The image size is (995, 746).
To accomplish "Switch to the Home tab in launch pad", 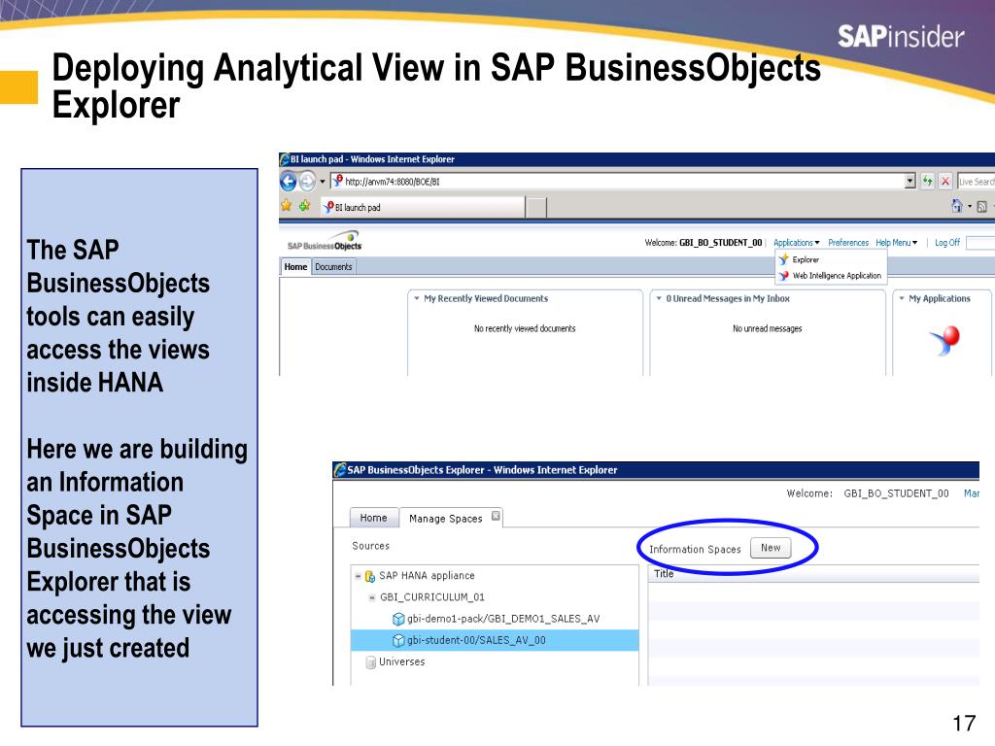I will click(295, 266).
